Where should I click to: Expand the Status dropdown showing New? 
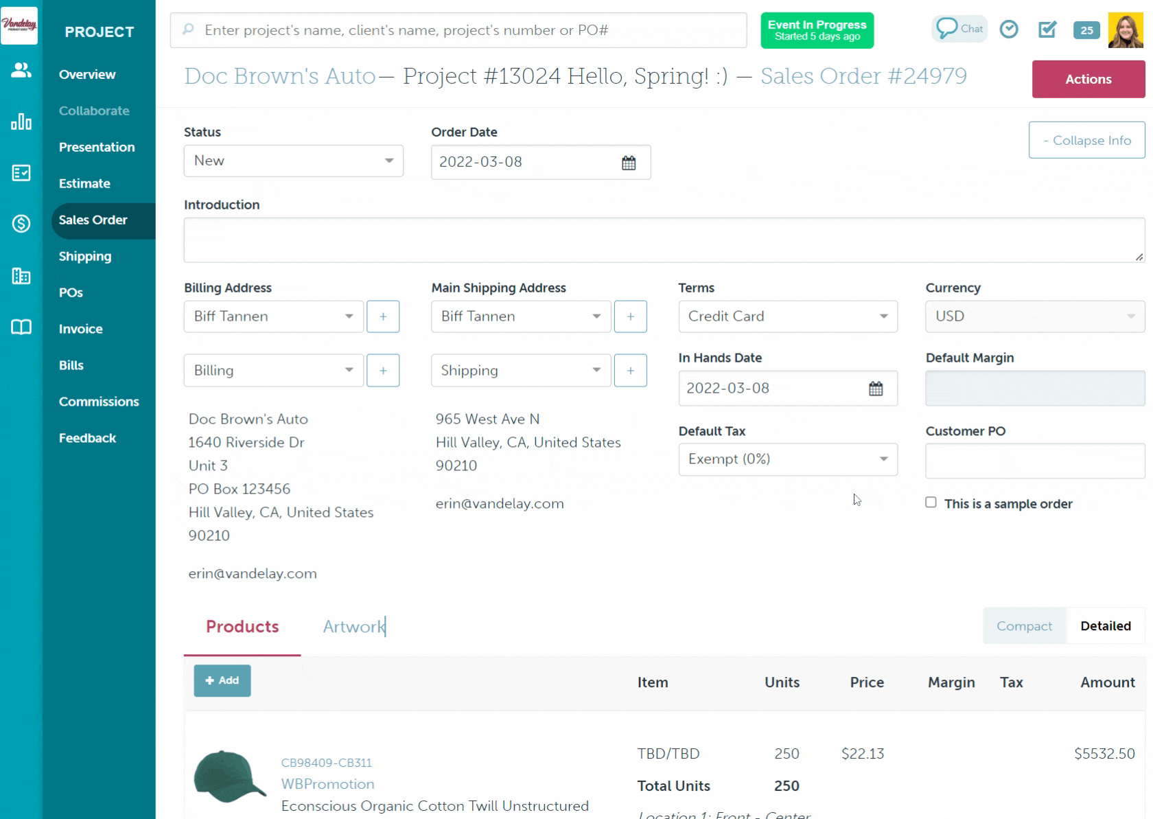click(x=293, y=161)
